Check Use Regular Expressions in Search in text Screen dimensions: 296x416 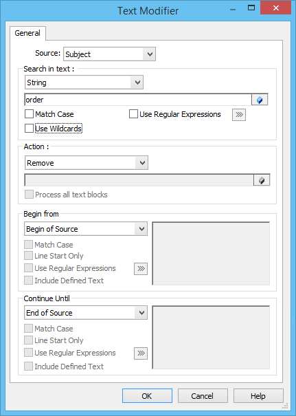click(x=174, y=114)
